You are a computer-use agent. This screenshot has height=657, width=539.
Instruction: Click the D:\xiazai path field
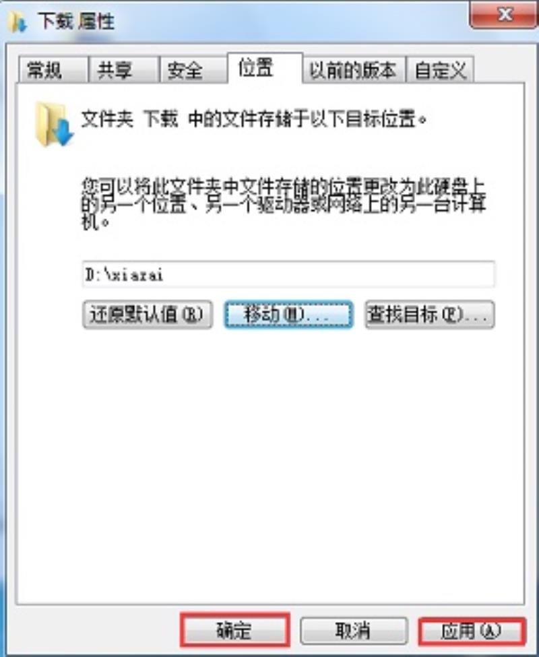pos(288,274)
